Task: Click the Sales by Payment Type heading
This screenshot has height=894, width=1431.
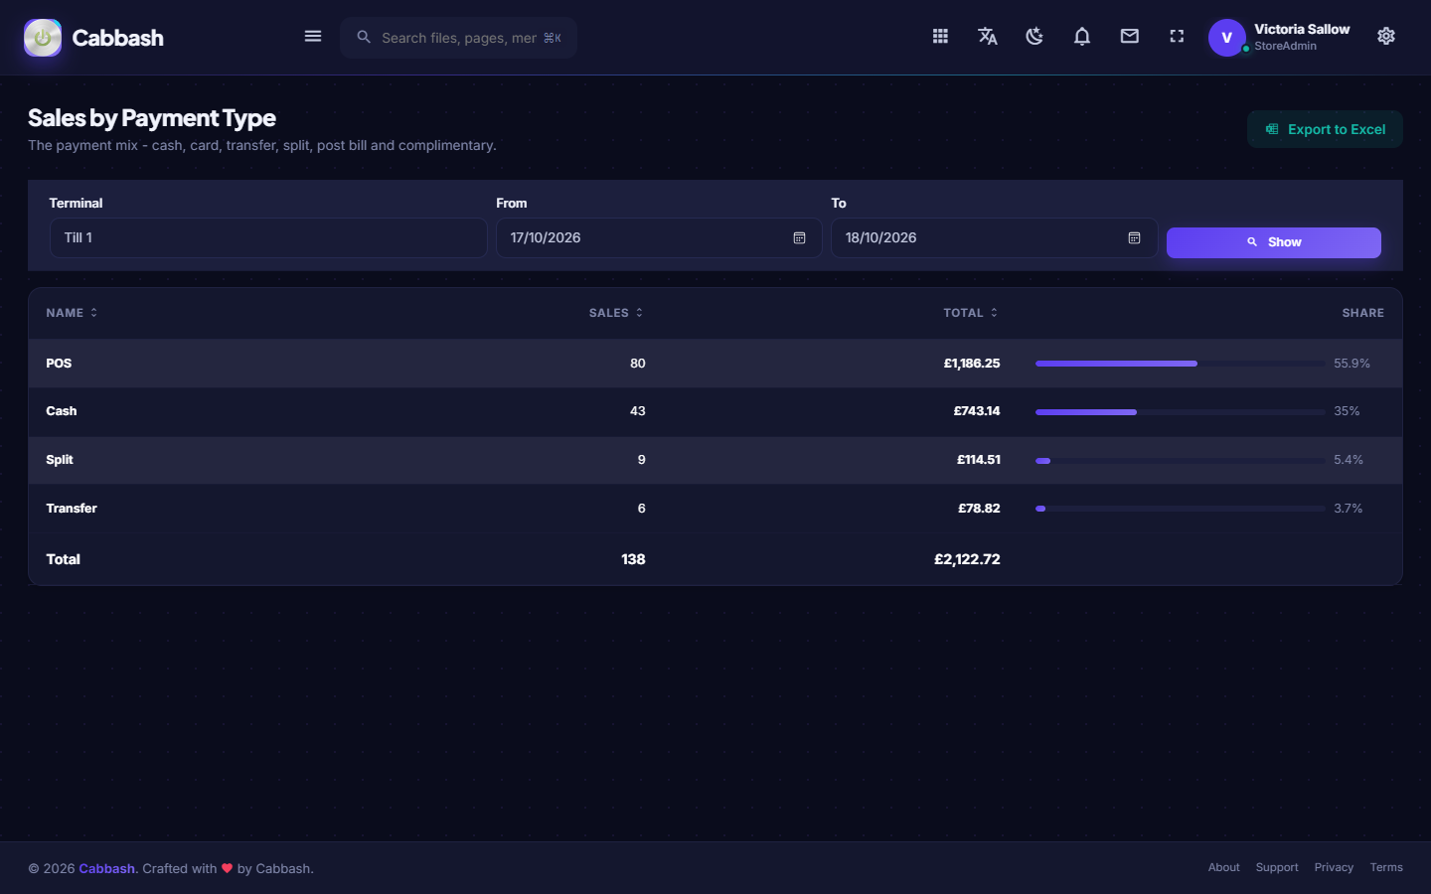Action: coord(152,118)
